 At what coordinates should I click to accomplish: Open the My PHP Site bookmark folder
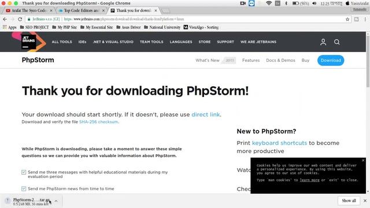click(64, 27)
